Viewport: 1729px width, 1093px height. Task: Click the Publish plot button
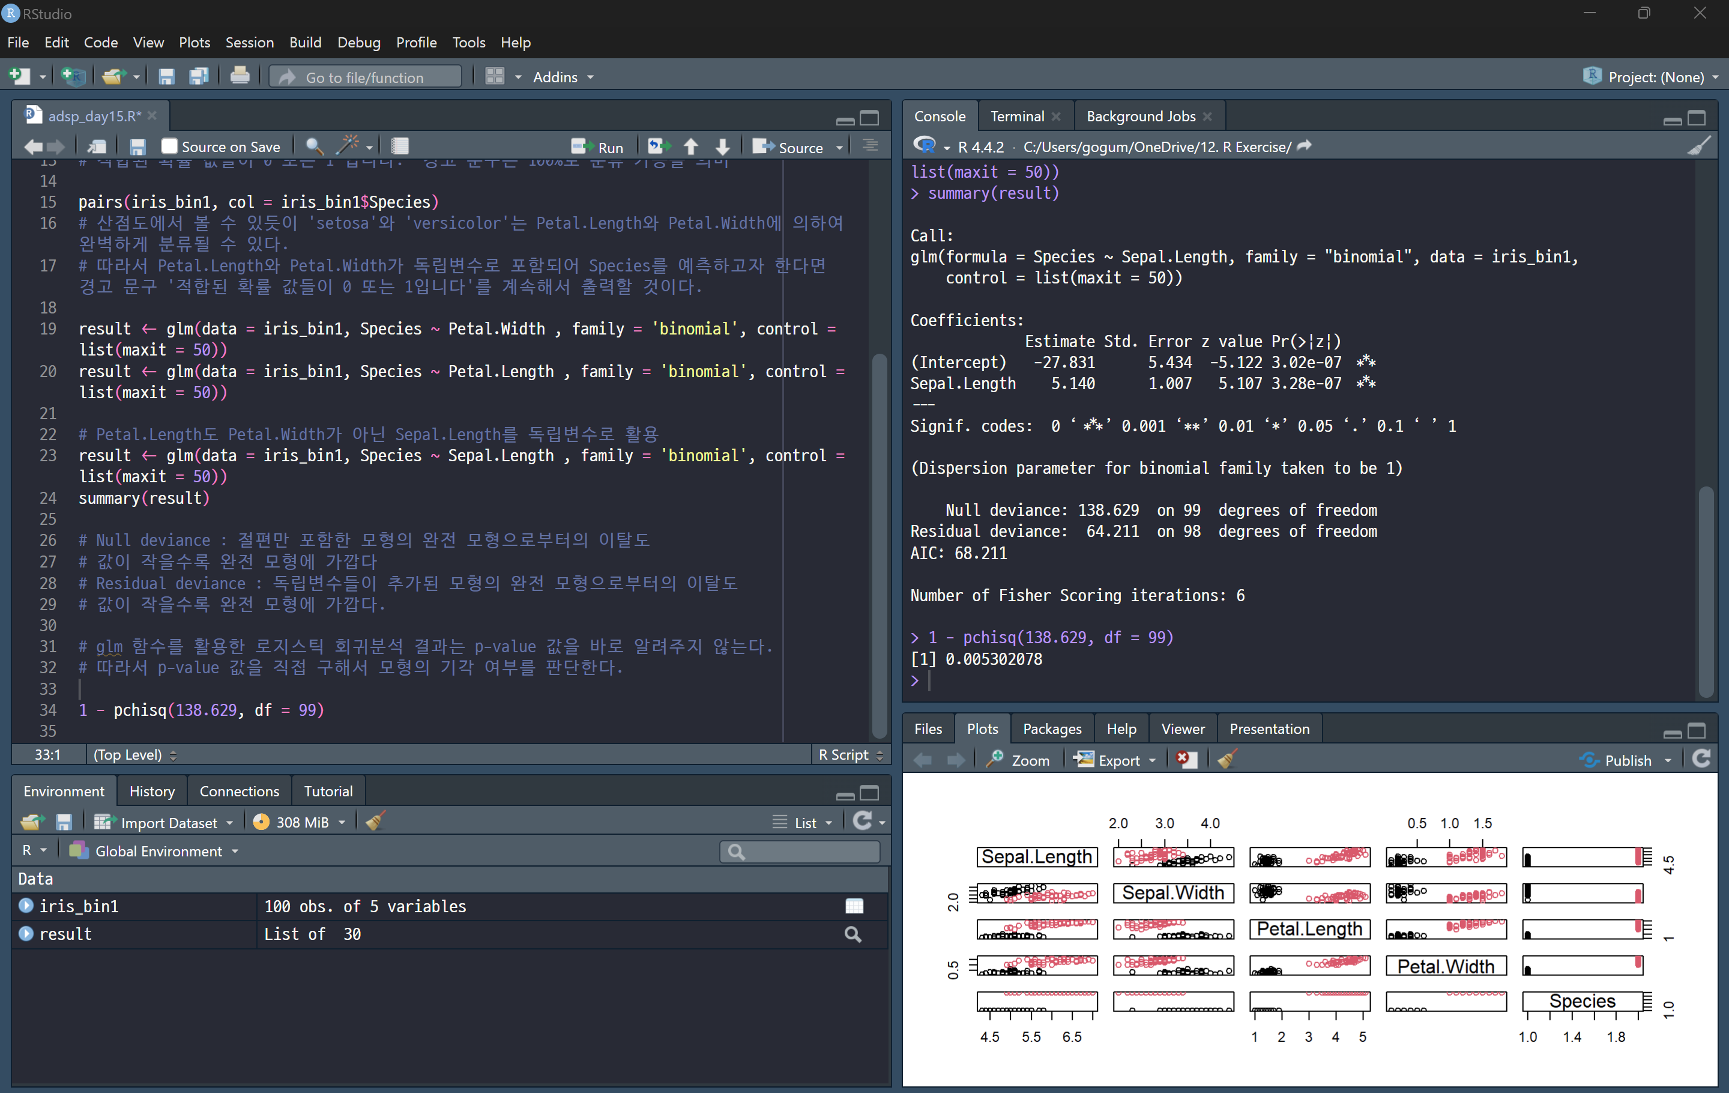point(1616,760)
